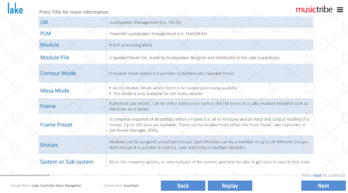Open the LM title for more info
This screenshot has width=348, height=193.
(x=44, y=22)
